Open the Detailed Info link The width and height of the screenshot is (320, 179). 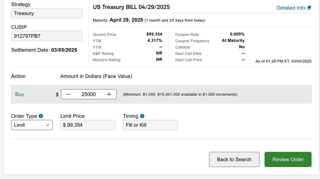tap(291, 8)
